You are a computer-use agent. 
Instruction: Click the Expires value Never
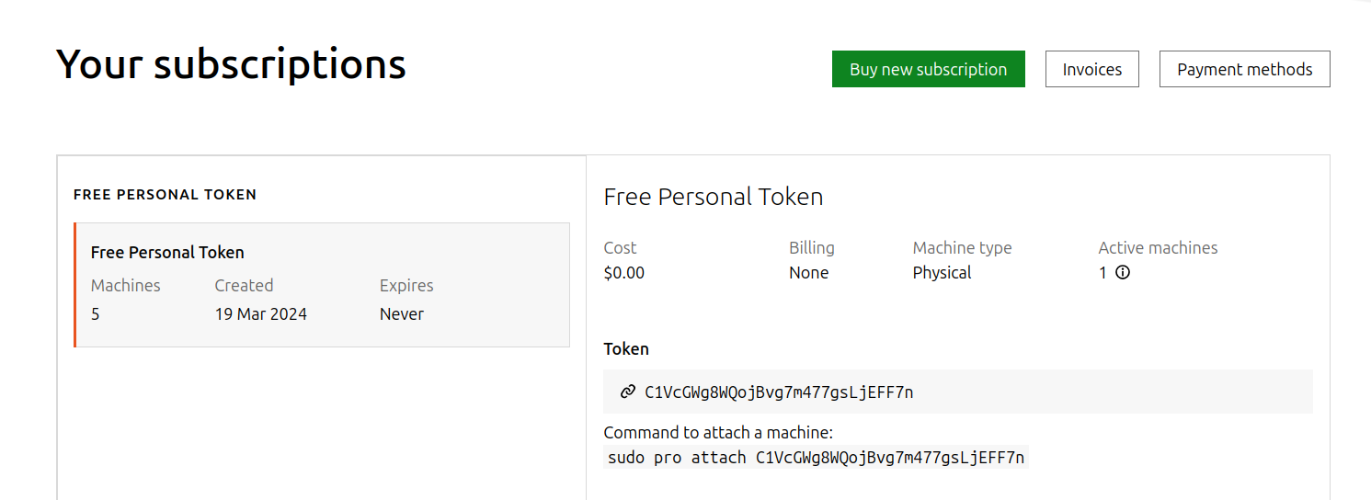401,314
